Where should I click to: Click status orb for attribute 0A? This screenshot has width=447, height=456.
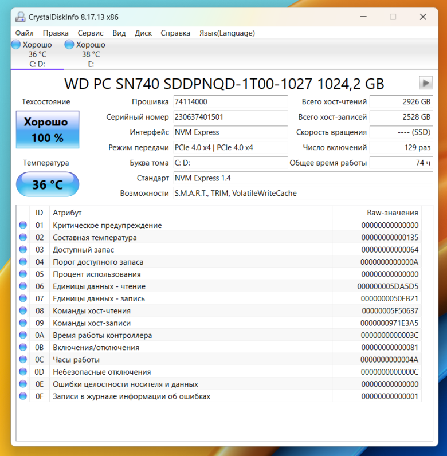pyautogui.click(x=23, y=335)
